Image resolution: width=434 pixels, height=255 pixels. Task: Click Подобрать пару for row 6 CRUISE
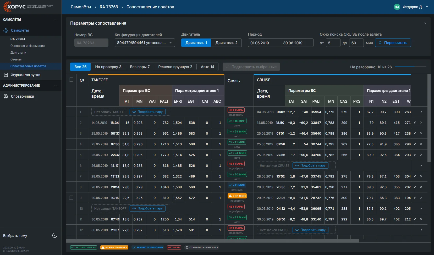pos(310,165)
